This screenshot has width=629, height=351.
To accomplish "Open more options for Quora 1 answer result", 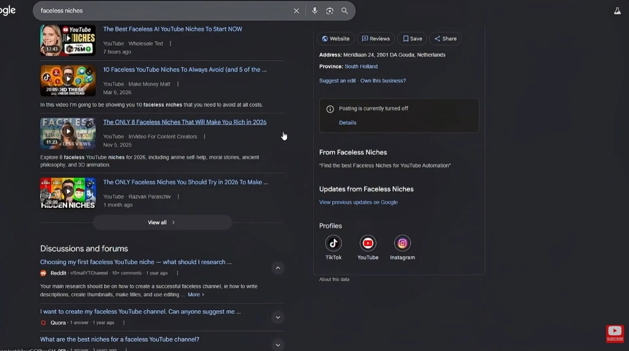I will 124,322.
